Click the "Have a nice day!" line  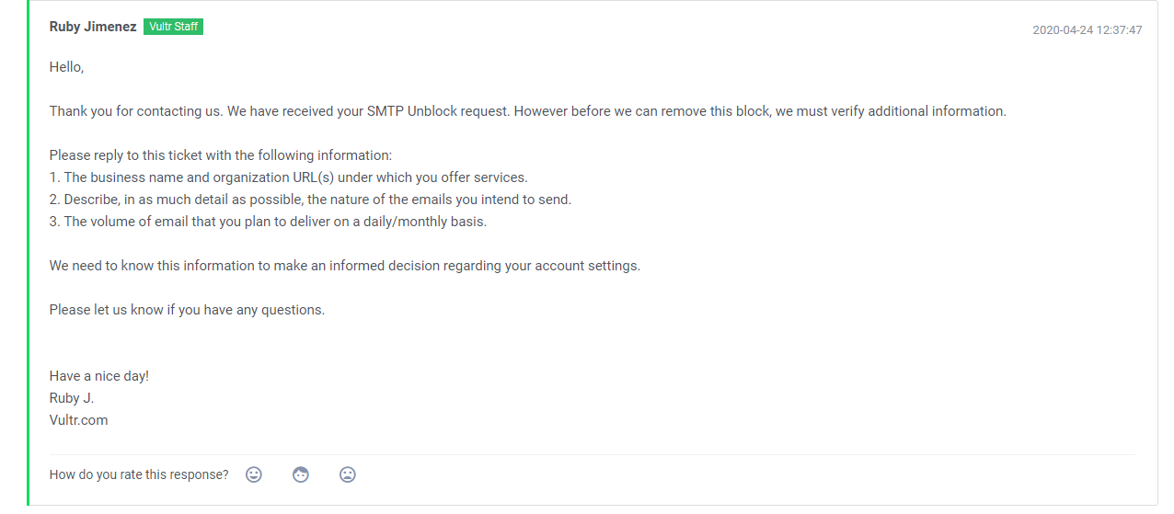[x=99, y=376]
